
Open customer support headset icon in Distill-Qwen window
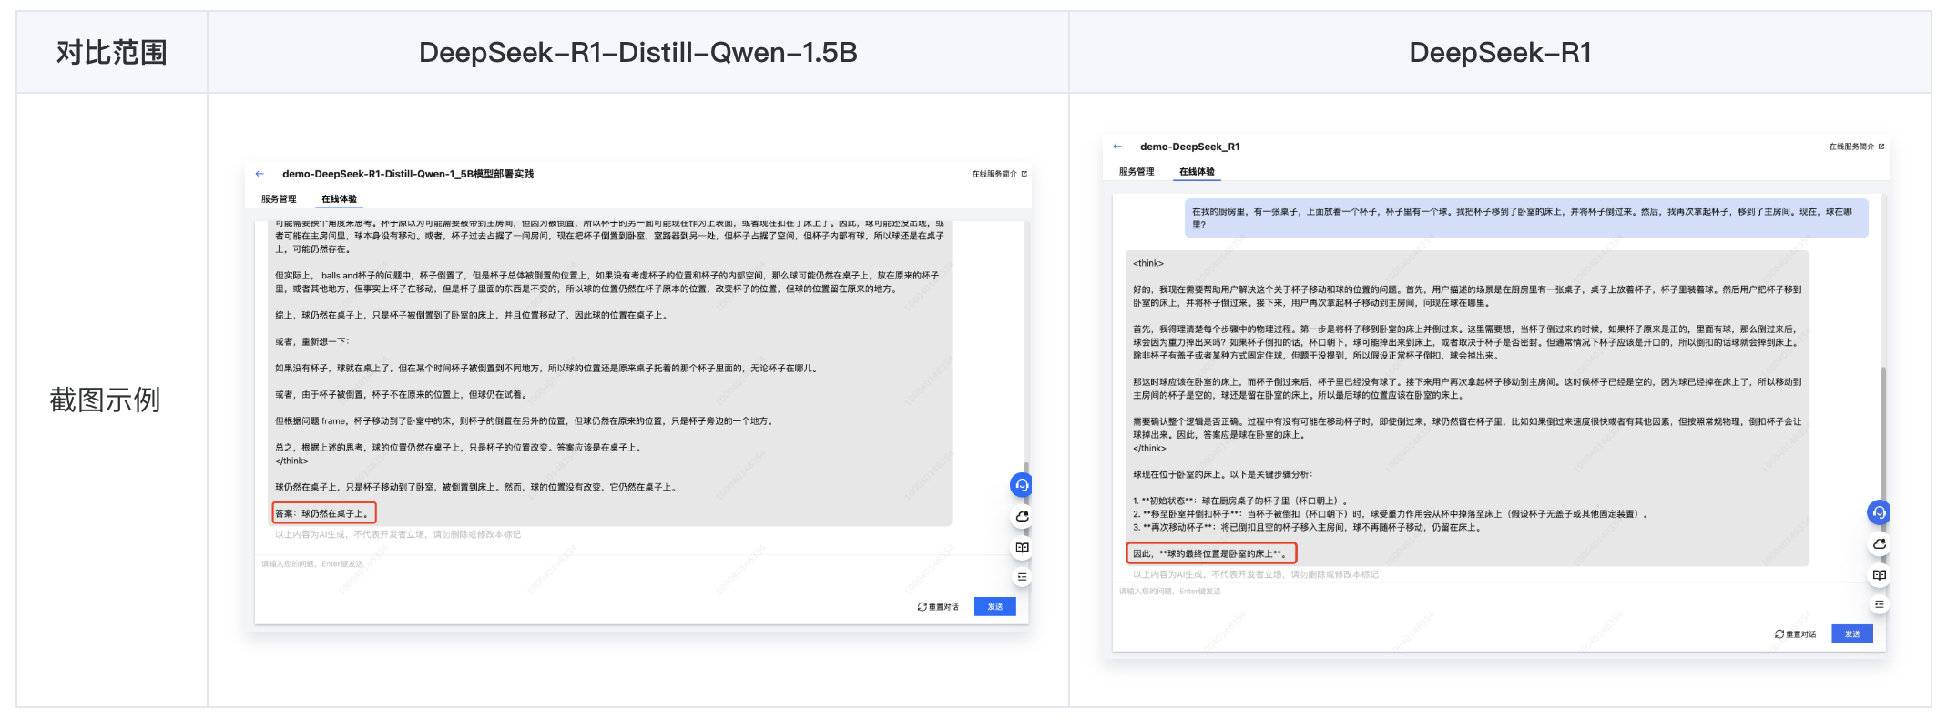tap(1022, 485)
